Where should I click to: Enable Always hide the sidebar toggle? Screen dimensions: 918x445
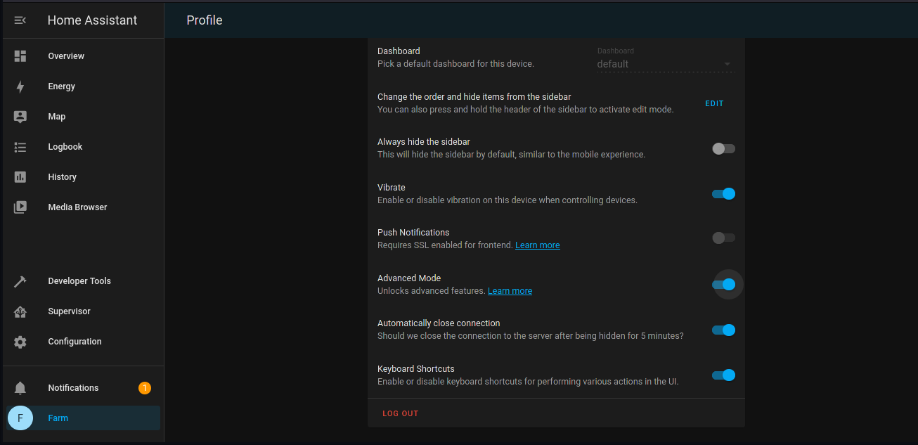[723, 148]
